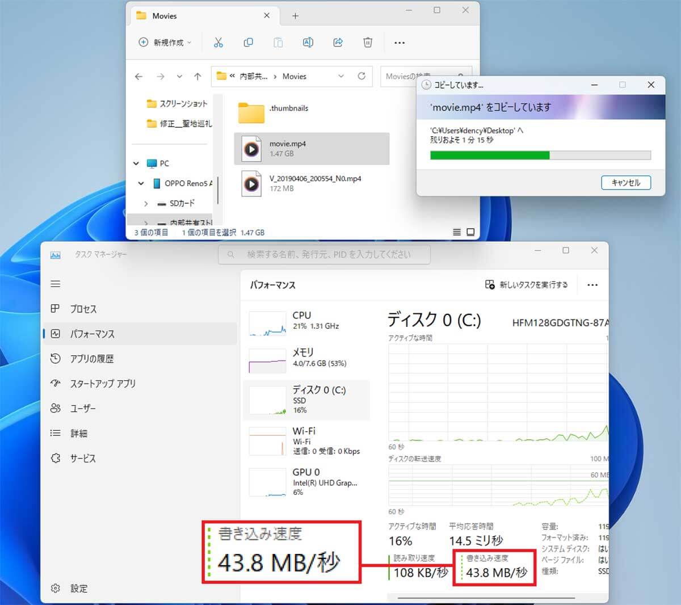This screenshot has width=681, height=605.
Task: Collapse the PC tree node
Action: (136, 163)
